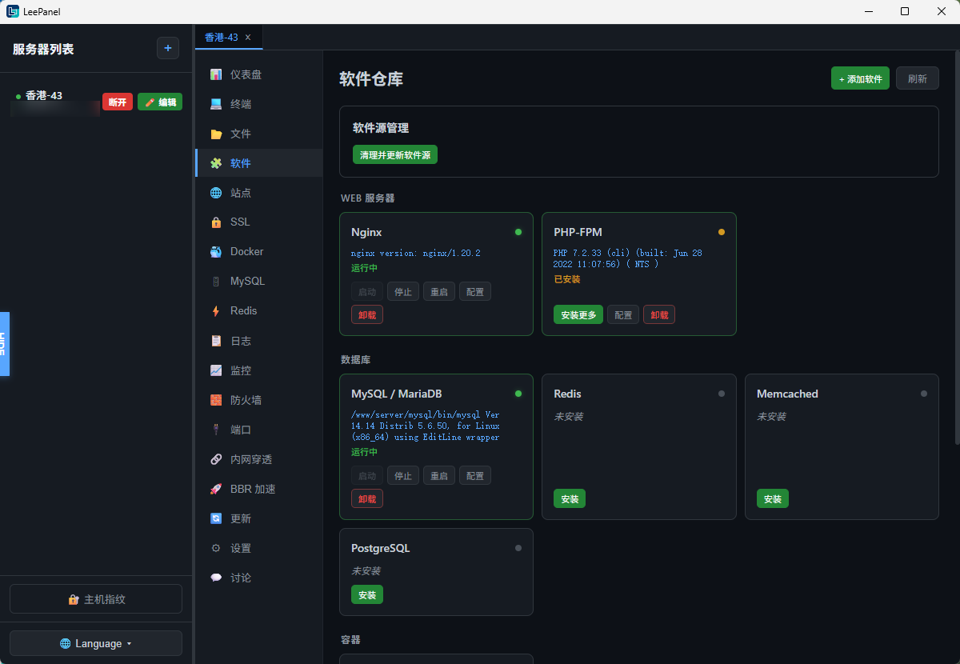Screen dimensions: 960x664
Task: Click the 文件 folder icon
Action: [216, 134]
